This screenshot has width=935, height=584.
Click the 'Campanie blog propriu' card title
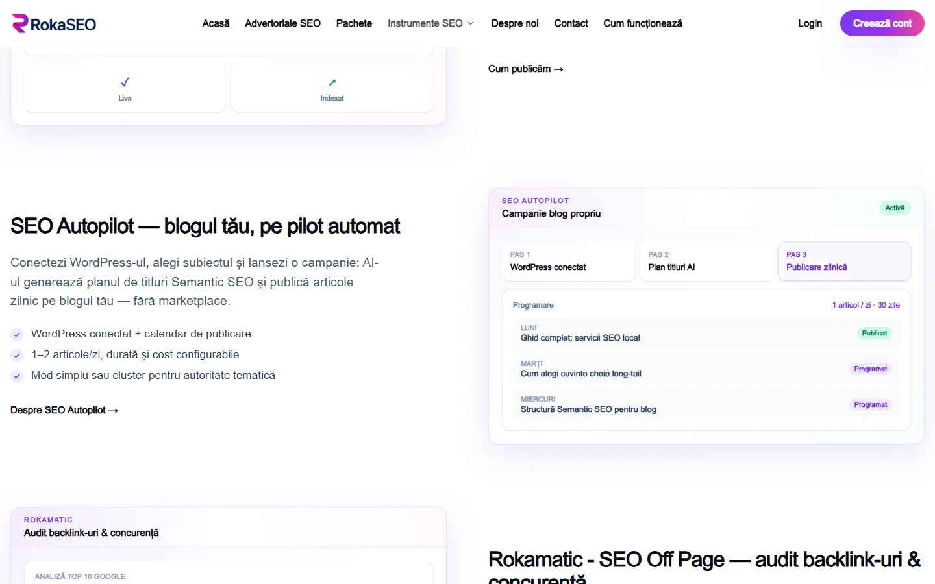pyautogui.click(x=551, y=213)
